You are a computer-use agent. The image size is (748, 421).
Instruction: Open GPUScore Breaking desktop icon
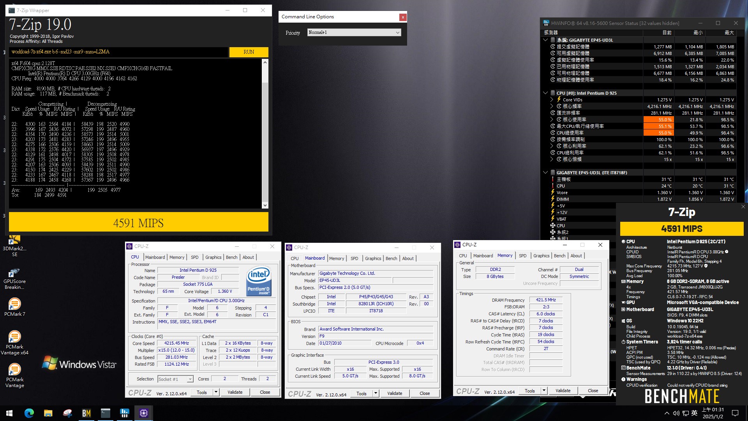point(14,279)
